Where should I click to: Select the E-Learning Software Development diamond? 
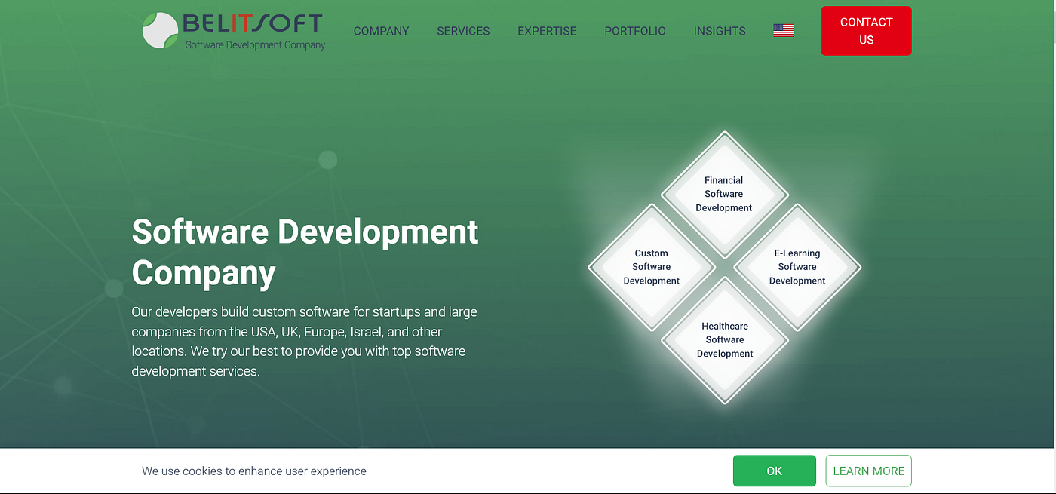tap(797, 267)
